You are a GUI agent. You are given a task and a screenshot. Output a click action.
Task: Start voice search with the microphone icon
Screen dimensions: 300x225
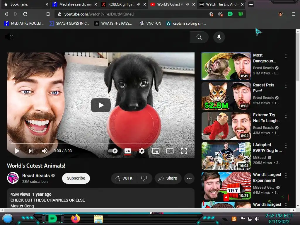(x=219, y=37)
